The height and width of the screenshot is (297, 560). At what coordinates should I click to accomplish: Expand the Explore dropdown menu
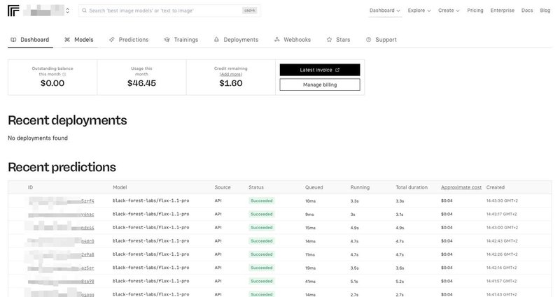(x=419, y=10)
